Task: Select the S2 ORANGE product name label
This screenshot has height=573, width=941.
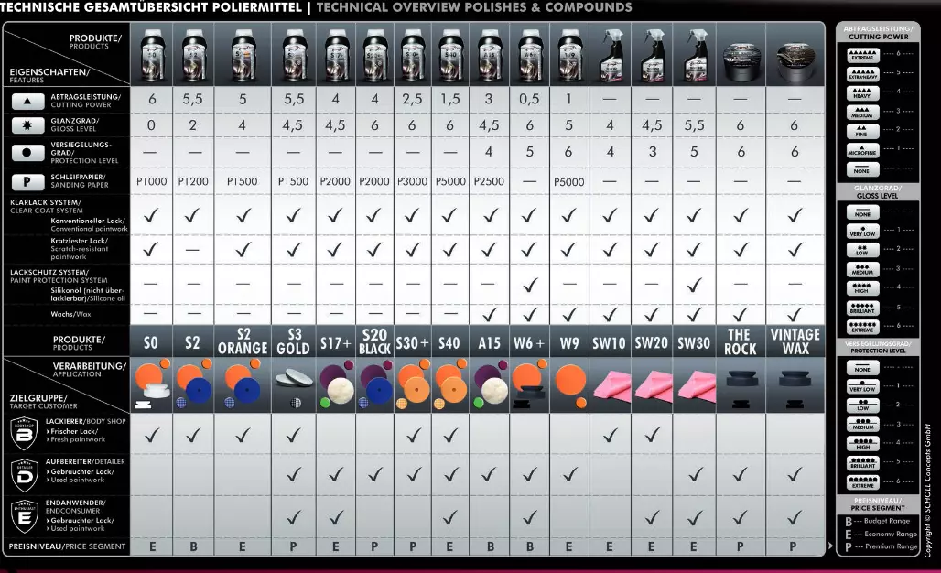Action: [x=243, y=341]
